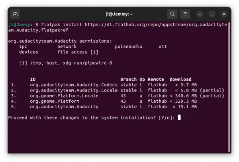Click the 'network' permission
Screen dimensions: 239x162
pyautogui.click(x=67, y=47)
